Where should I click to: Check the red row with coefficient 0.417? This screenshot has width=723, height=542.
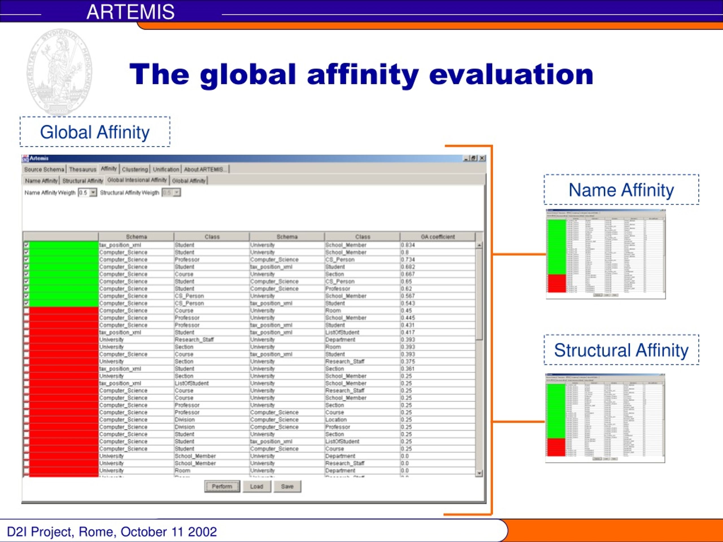coord(27,332)
